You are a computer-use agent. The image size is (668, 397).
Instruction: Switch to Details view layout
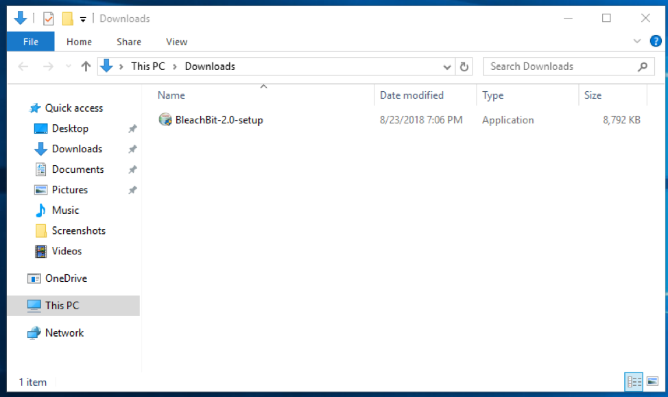click(x=634, y=382)
